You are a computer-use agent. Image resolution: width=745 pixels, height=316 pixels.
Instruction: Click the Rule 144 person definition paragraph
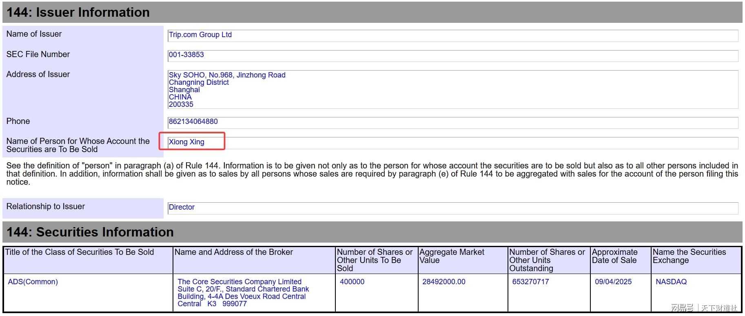[x=372, y=174]
